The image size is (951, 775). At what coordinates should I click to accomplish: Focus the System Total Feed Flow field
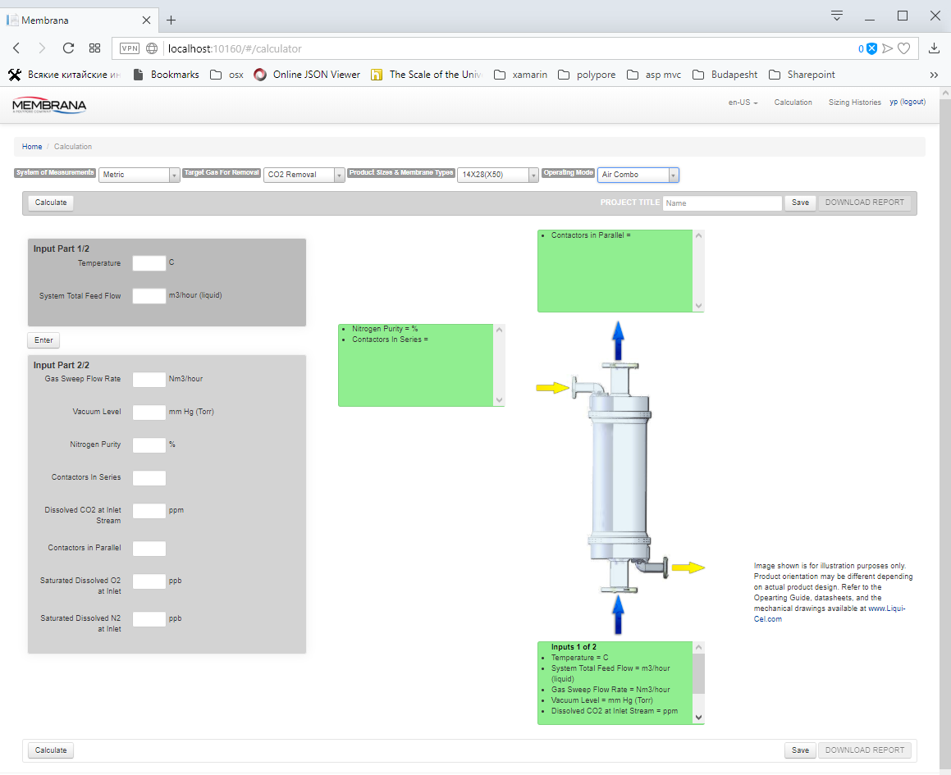[x=149, y=296]
